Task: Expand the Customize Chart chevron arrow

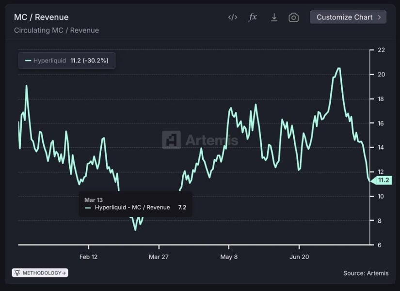Action: pos(379,17)
